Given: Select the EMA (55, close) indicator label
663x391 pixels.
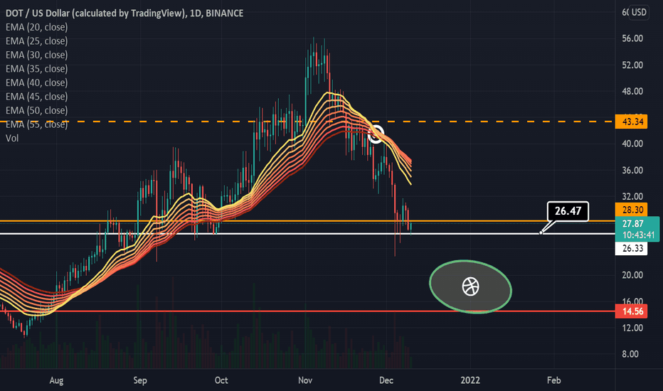Looking at the screenshot, I should point(36,124).
